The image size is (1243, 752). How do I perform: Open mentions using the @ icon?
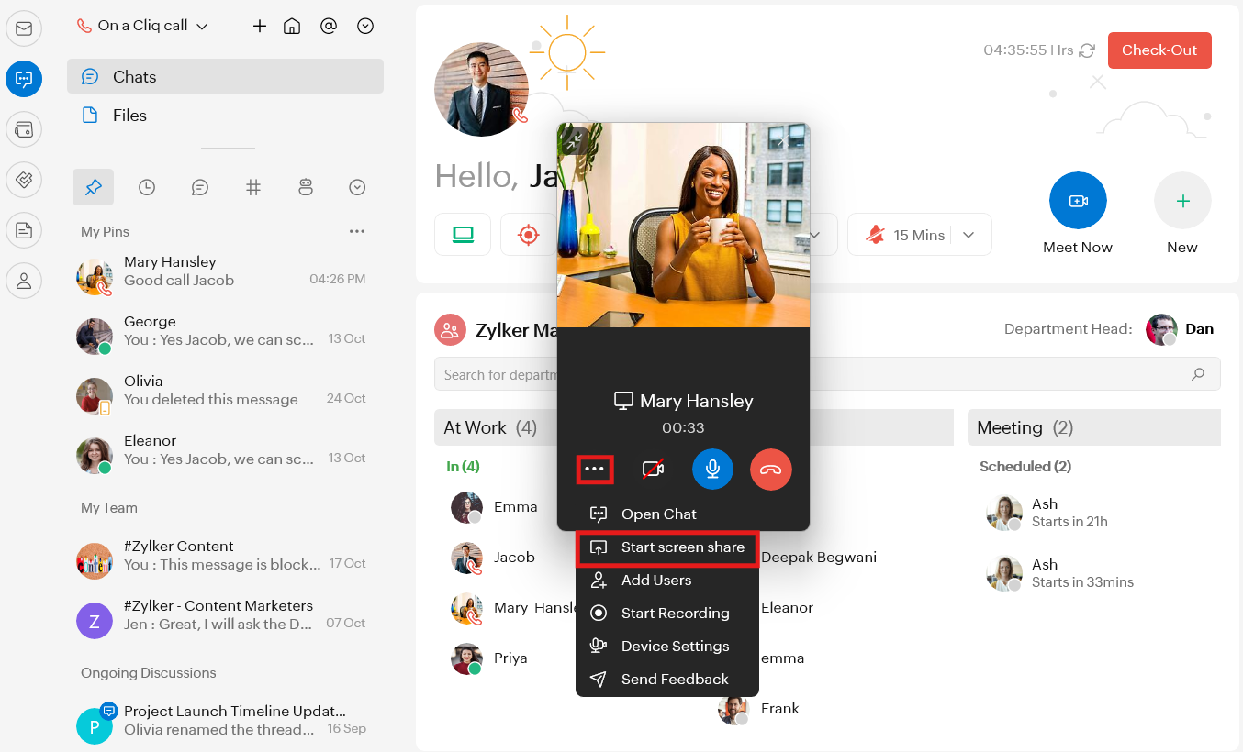[x=329, y=26]
